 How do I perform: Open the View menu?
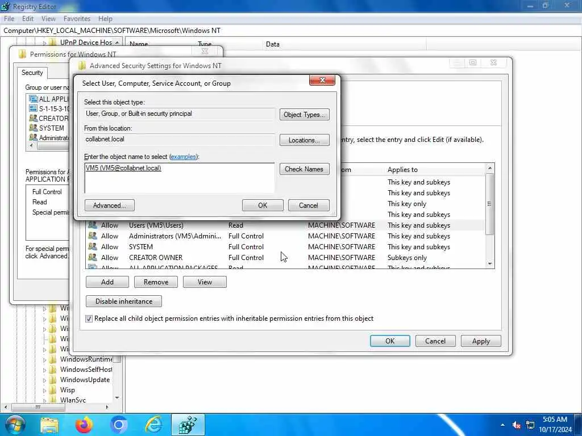(x=48, y=19)
